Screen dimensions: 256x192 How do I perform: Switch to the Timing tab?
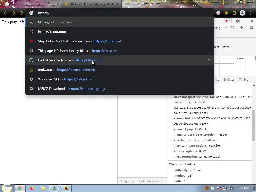click(x=244, y=80)
